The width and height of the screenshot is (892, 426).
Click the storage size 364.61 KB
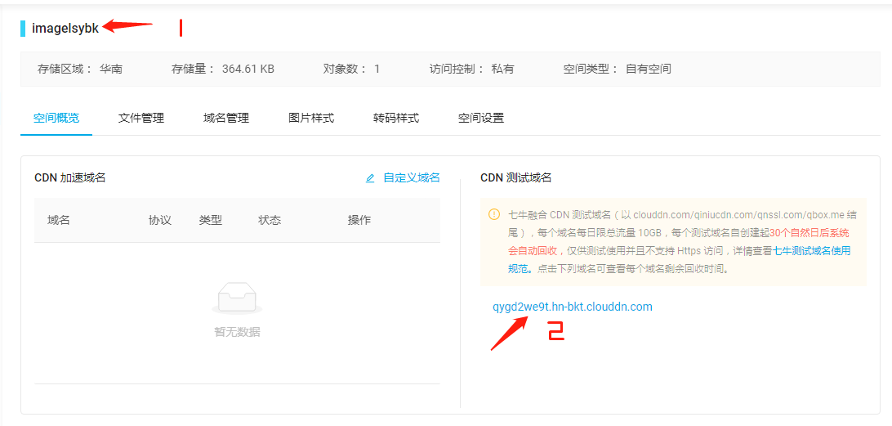[x=248, y=69]
